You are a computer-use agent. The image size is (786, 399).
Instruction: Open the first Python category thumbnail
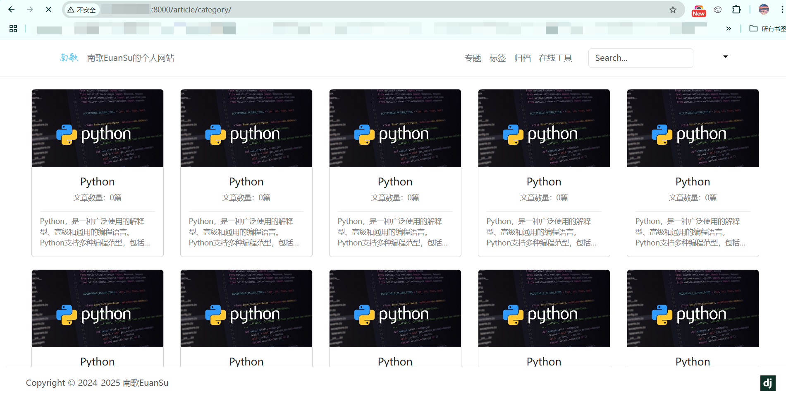coord(98,128)
